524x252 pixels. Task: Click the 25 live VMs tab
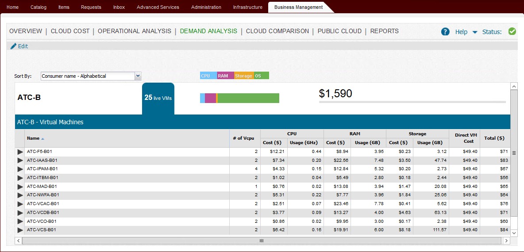[x=158, y=98]
